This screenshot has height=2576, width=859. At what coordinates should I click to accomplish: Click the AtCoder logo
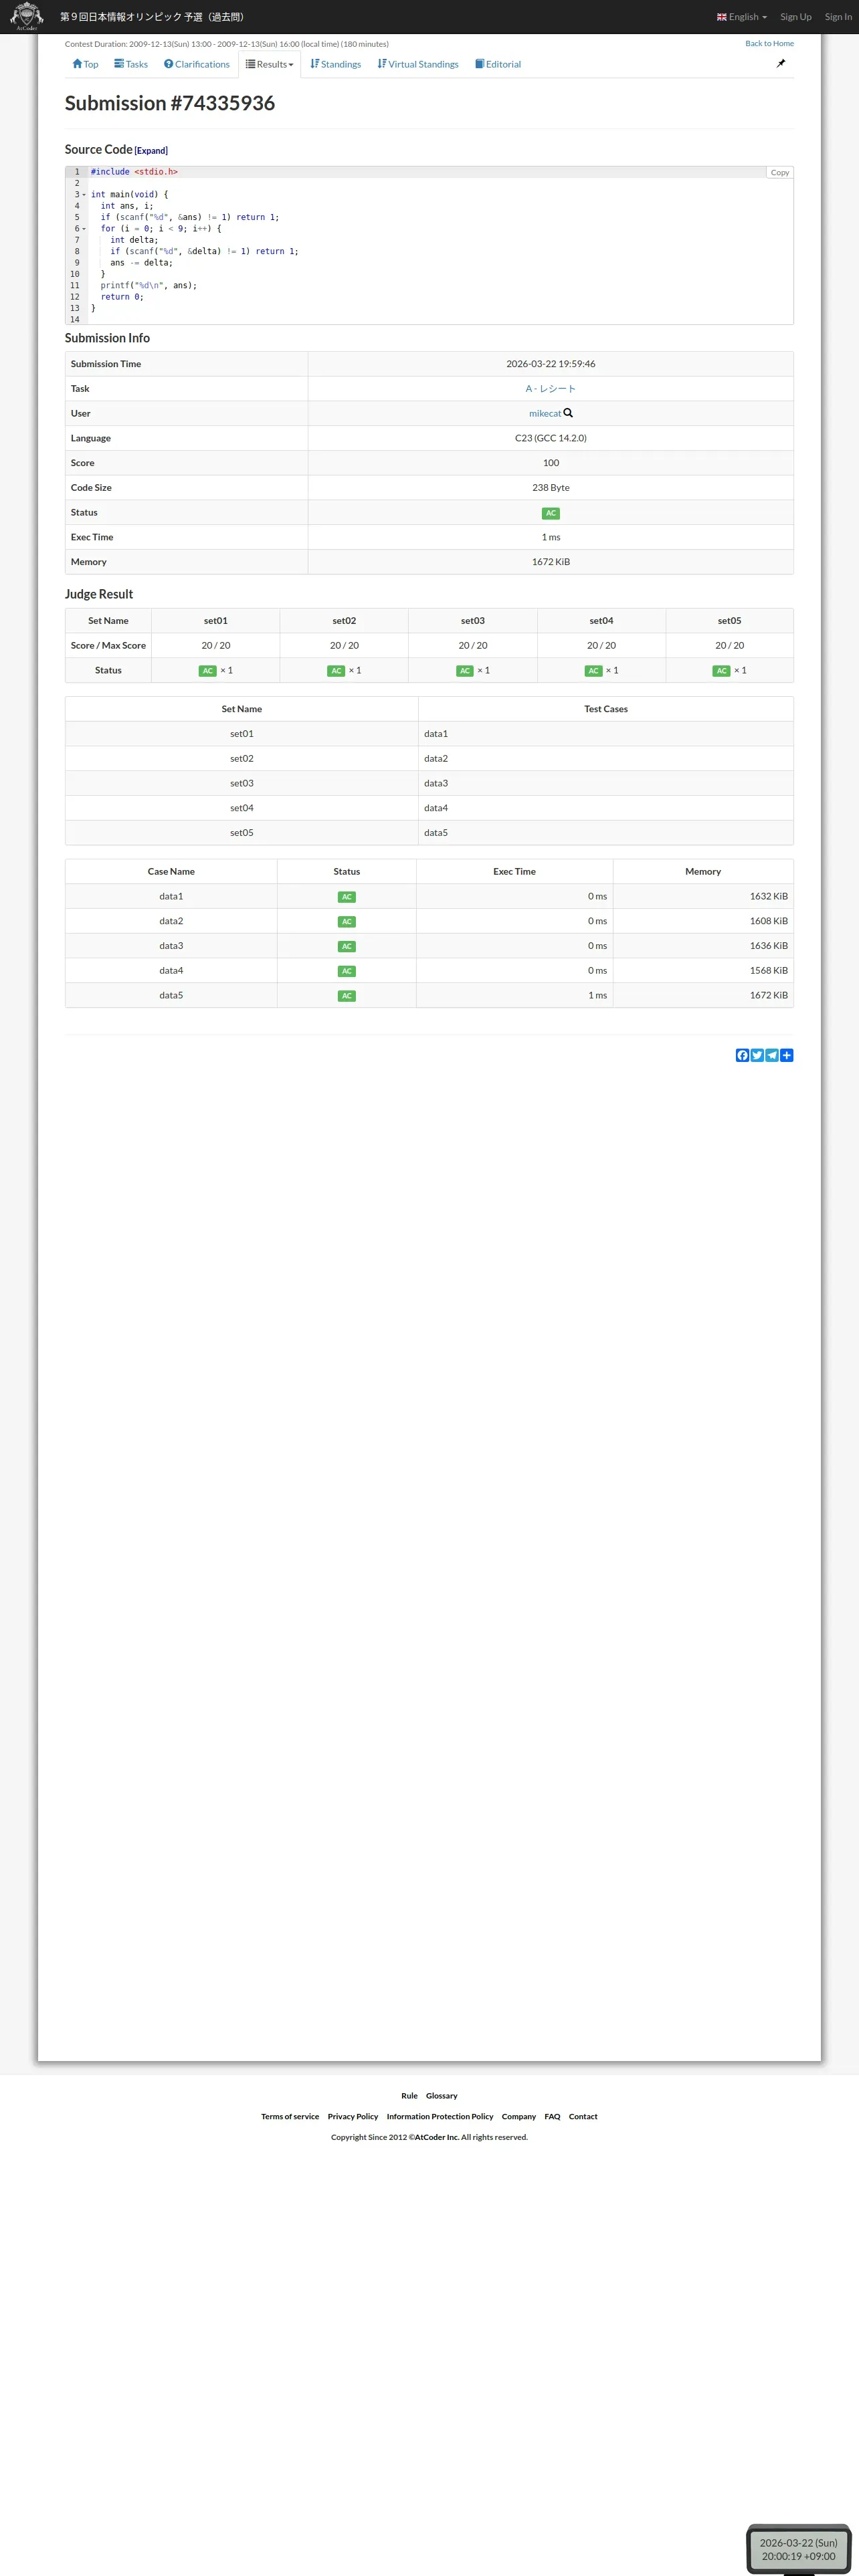click(26, 16)
